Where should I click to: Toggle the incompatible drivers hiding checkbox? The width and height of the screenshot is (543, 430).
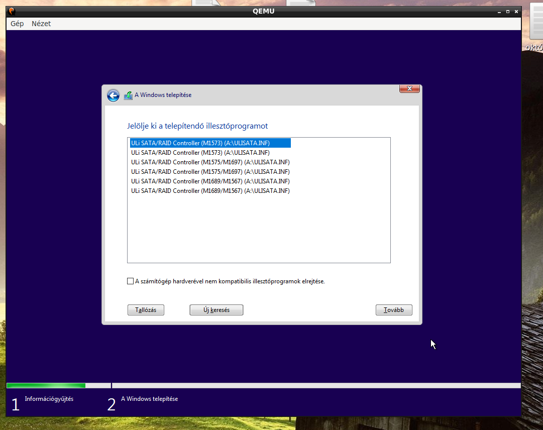point(130,281)
